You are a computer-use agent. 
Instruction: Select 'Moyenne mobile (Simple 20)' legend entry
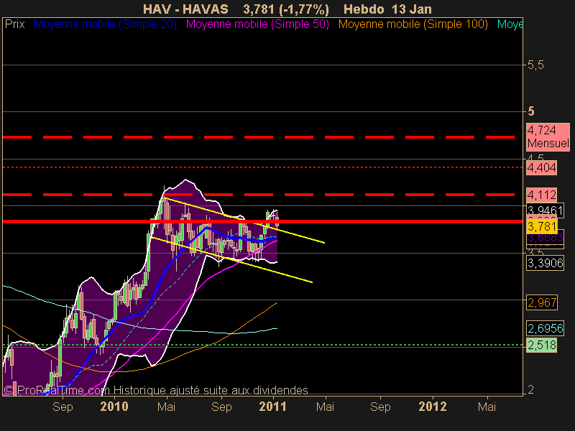coord(105,24)
